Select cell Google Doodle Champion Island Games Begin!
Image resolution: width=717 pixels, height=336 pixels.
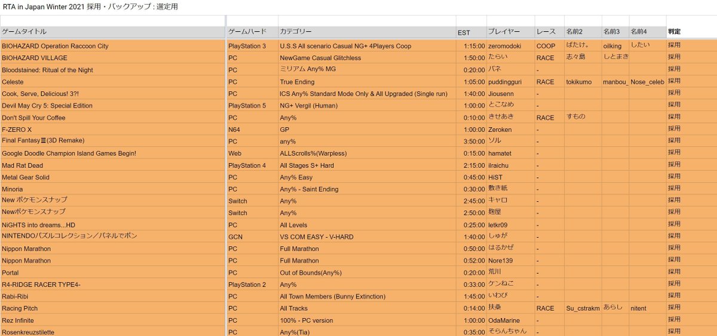(112, 153)
